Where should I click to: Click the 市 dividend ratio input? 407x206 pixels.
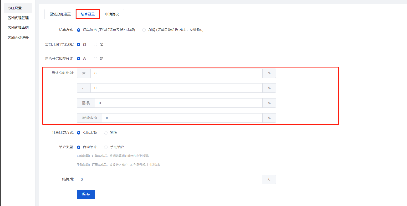(x=176, y=88)
